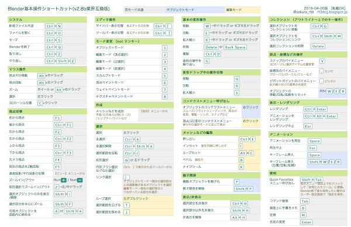Click the 1 key for 'オブジェクトモード'
The width and height of the screenshot is (351, 227).
[x=165, y=48]
